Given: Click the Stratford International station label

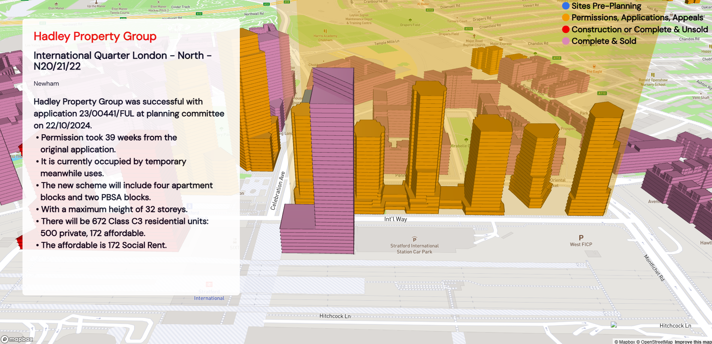Looking at the screenshot, I should [209, 295].
